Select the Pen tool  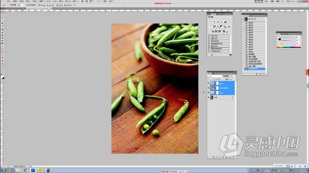pyautogui.click(x=3, y=52)
